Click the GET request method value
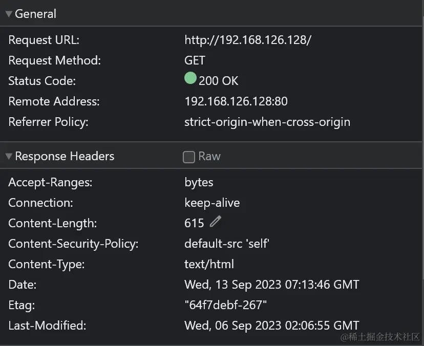 click(x=195, y=60)
